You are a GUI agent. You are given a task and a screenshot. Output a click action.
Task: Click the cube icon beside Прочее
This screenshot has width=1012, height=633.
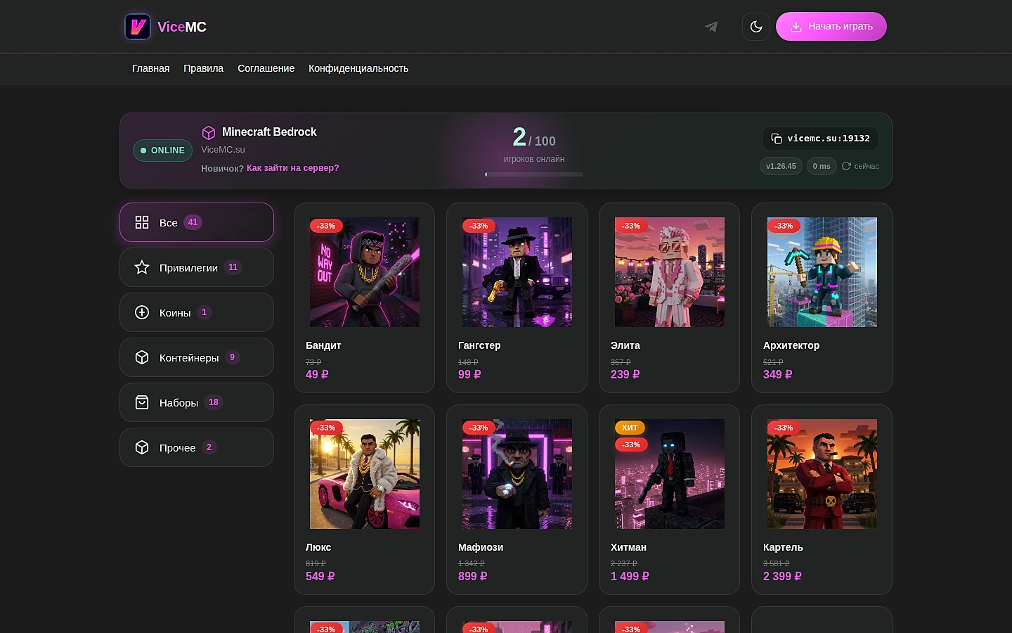(142, 447)
